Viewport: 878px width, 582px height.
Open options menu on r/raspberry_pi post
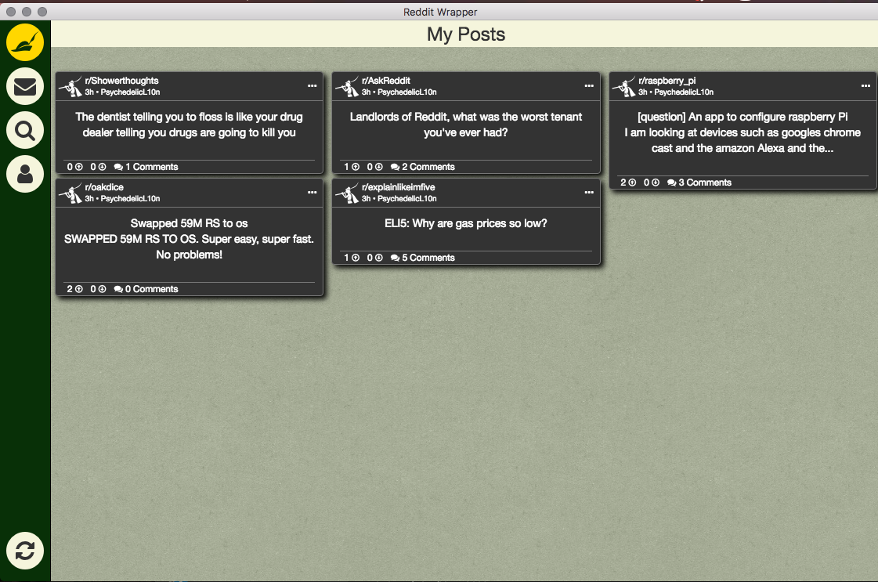click(x=865, y=85)
